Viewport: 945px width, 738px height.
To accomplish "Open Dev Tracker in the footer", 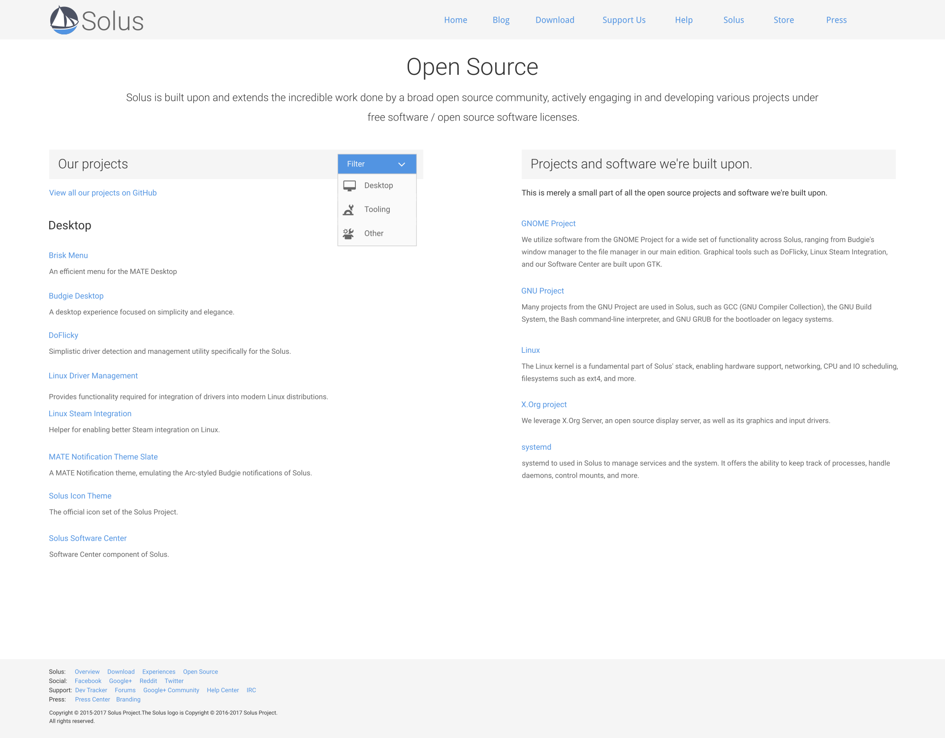I will point(91,690).
